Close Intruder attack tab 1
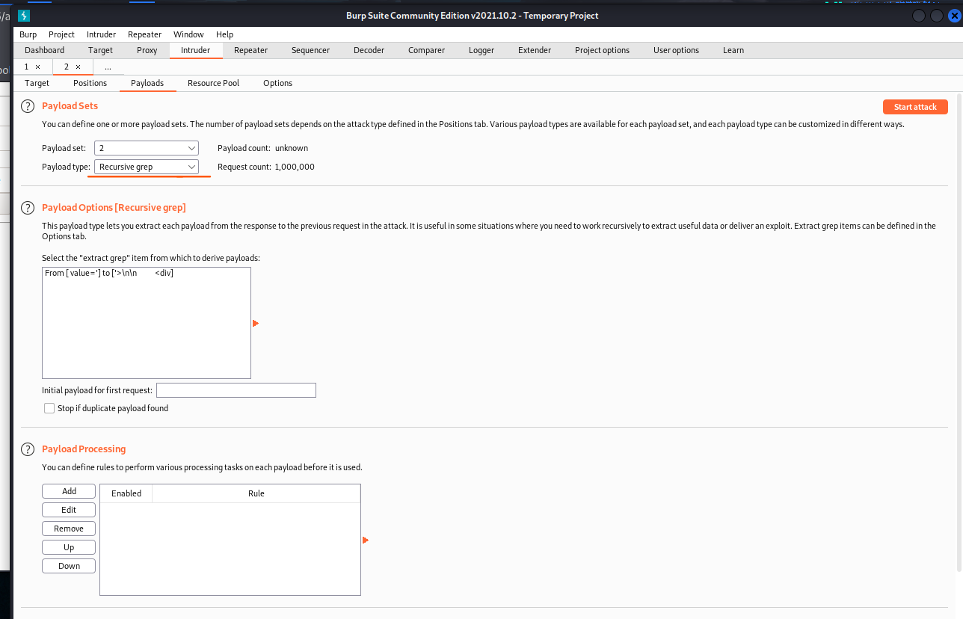 pos(38,67)
